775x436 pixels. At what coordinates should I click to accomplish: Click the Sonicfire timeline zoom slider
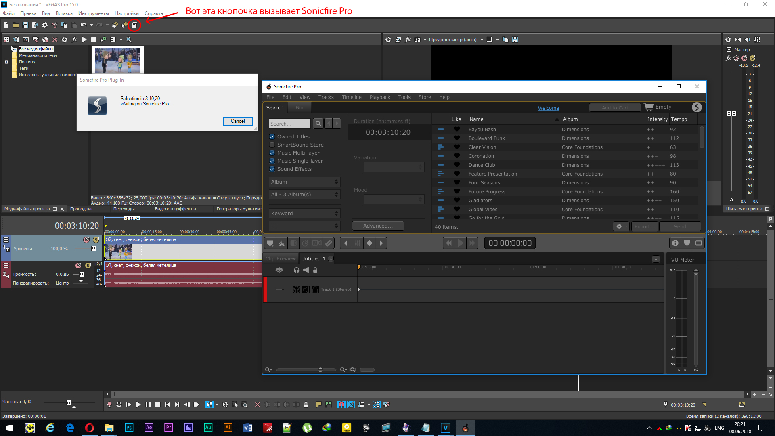tap(320, 370)
